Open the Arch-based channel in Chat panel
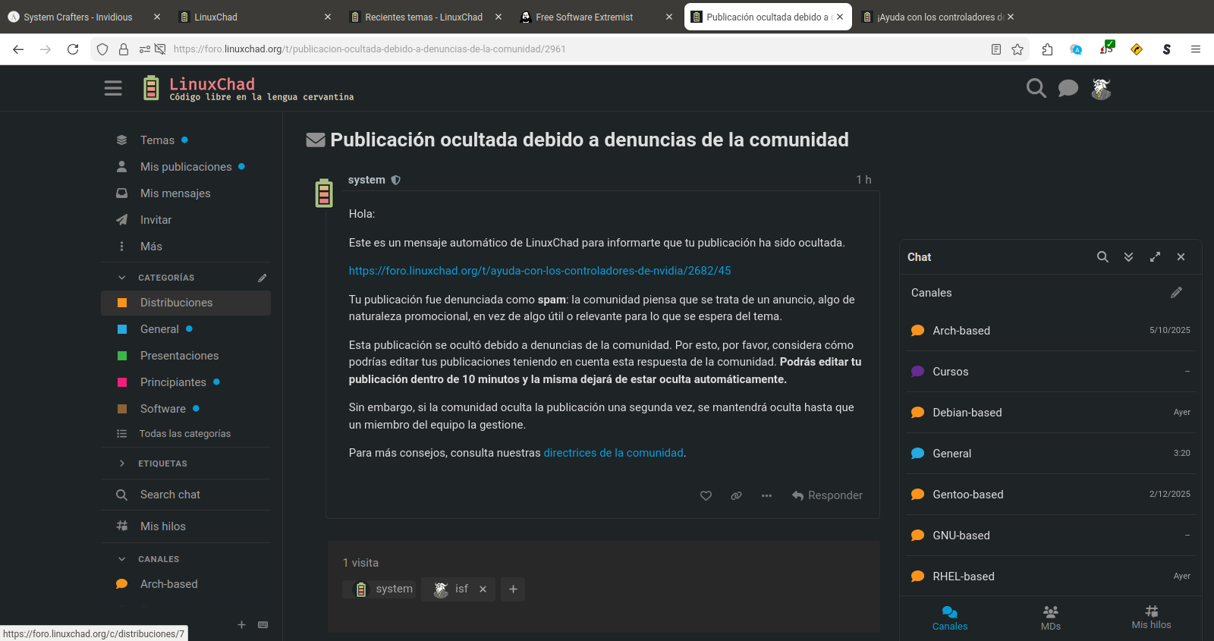The width and height of the screenshot is (1214, 641). click(x=1051, y=331)
